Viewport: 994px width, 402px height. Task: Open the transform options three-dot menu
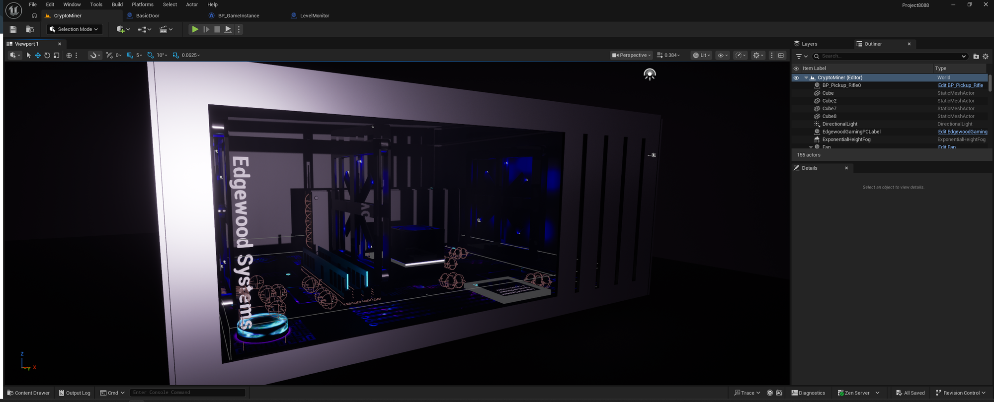coord(77,55)
